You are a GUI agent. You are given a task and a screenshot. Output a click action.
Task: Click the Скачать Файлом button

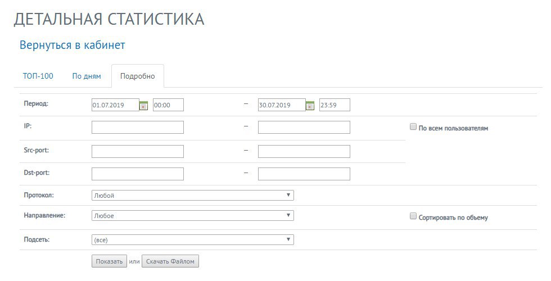click(x=170, y=261)
